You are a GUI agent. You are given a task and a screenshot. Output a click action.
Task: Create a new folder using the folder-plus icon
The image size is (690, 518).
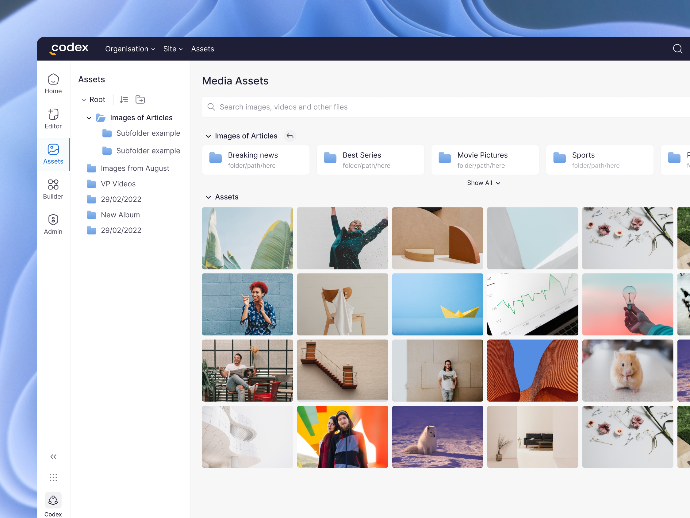[x=140, y=99]
